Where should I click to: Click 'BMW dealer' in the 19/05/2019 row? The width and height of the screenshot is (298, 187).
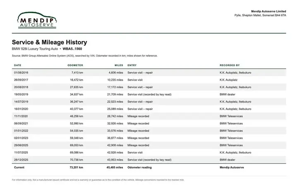point(228,94)
